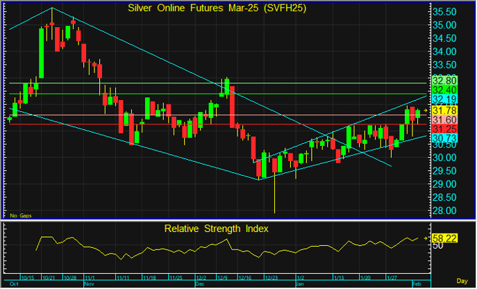Click the Dec month label on time axis

click(x=200, y=284)
